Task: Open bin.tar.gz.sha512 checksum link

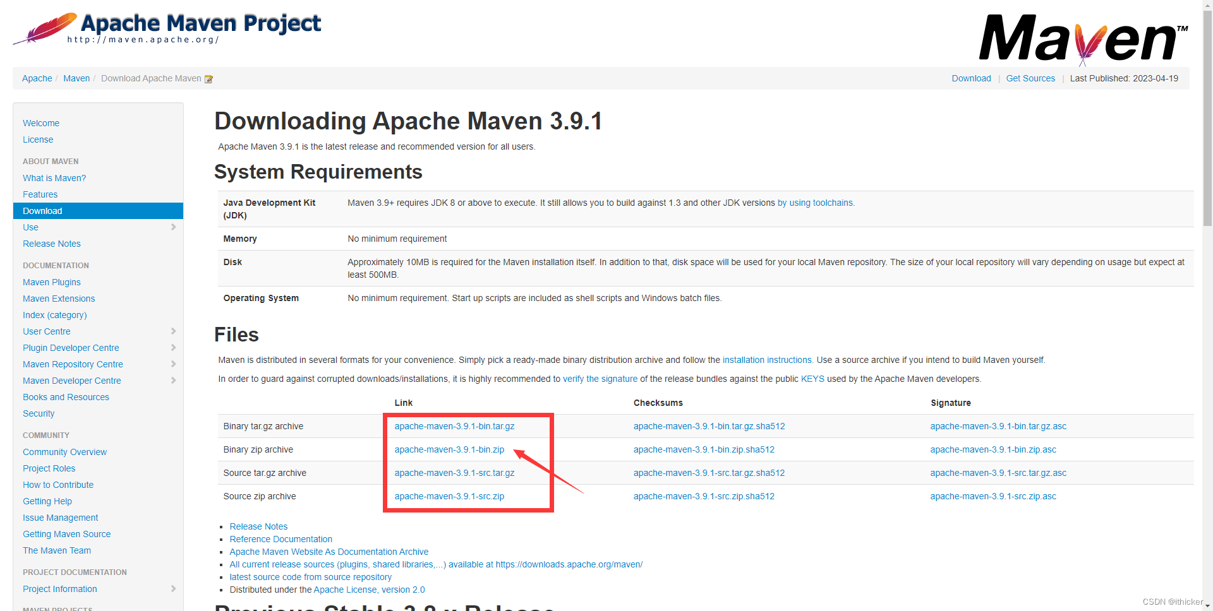Action: tap(709, 426)
